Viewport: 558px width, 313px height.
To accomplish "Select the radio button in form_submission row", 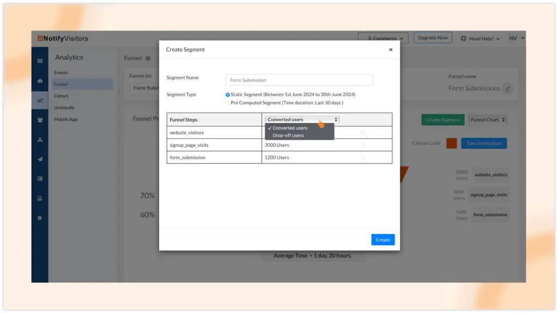I will (x=363, y=158).
